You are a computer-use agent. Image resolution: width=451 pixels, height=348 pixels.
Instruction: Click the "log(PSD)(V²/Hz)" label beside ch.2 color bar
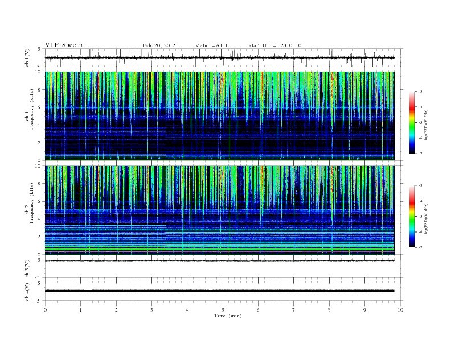click(x=426, y=218)
